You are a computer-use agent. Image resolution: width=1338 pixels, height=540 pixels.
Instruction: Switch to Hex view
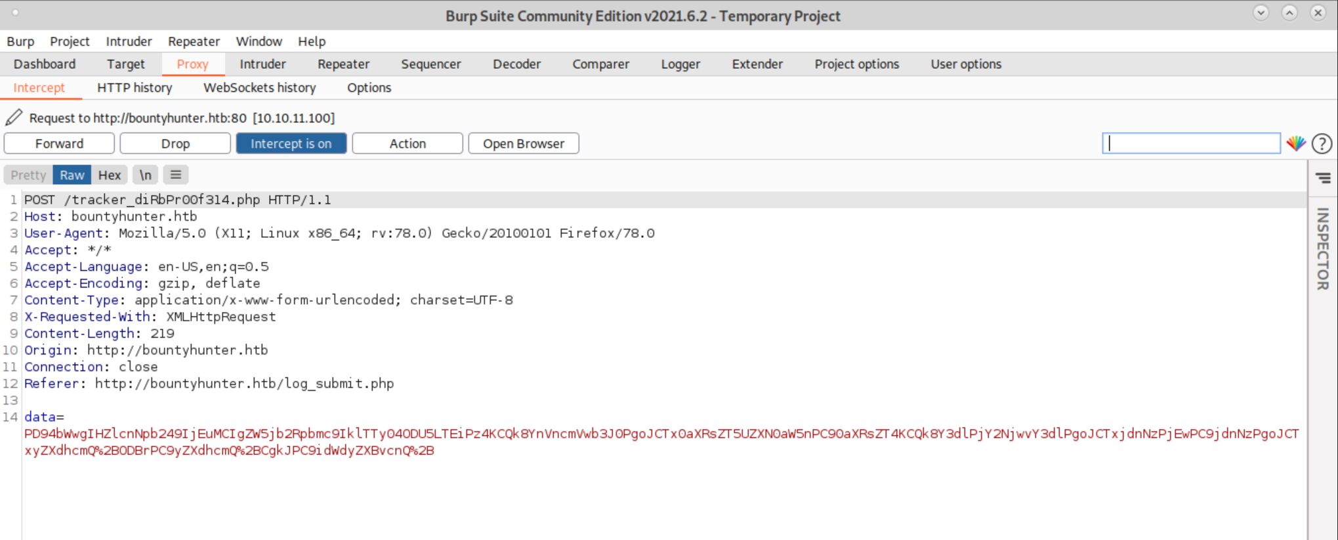[x=109, y=175]
